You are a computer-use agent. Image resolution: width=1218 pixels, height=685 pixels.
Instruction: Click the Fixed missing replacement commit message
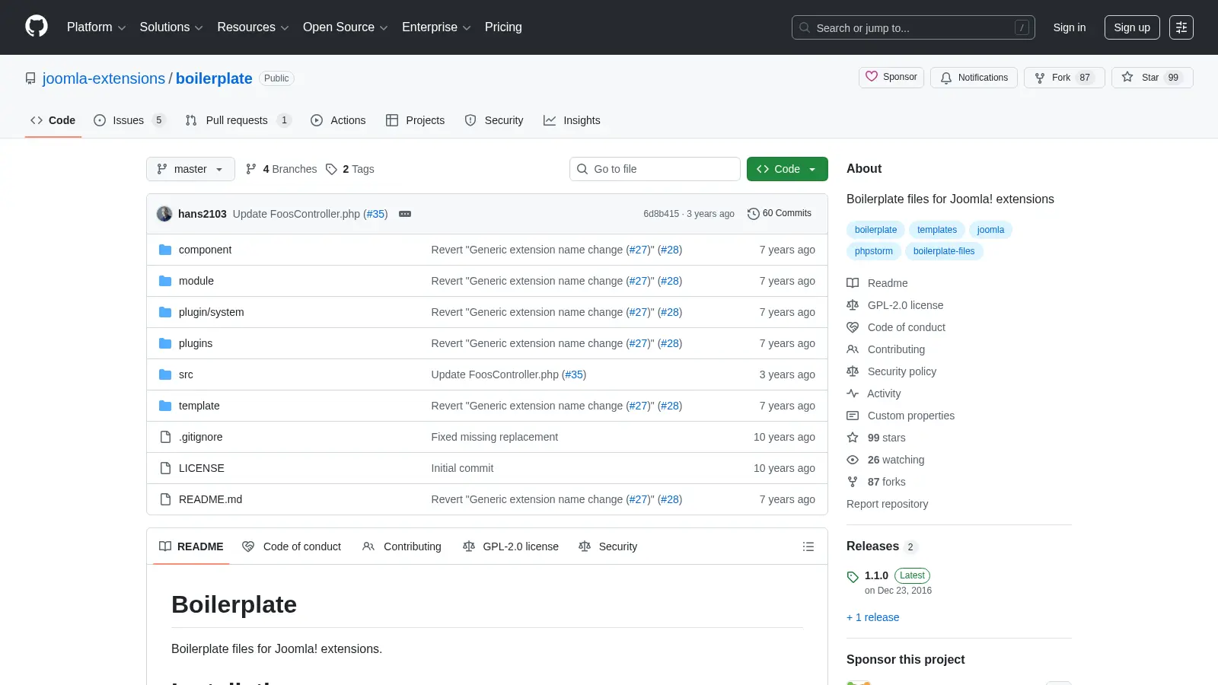point(495,437)
